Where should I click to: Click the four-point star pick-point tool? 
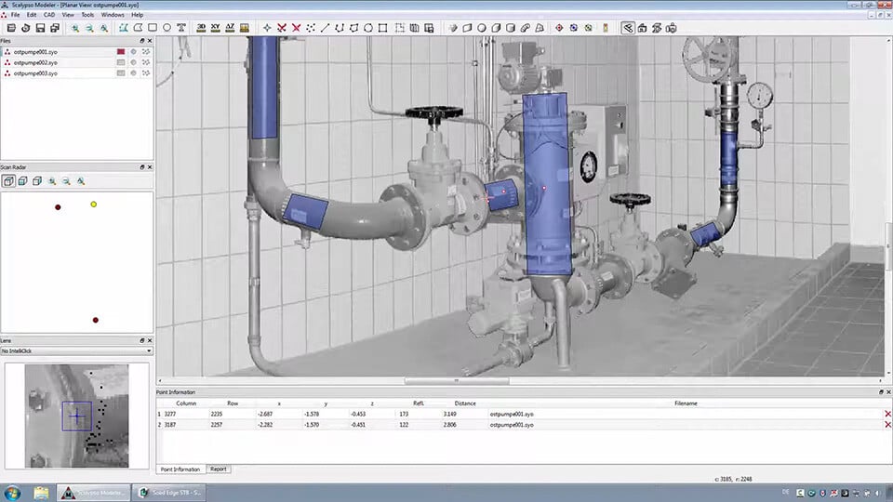[267, 28]
